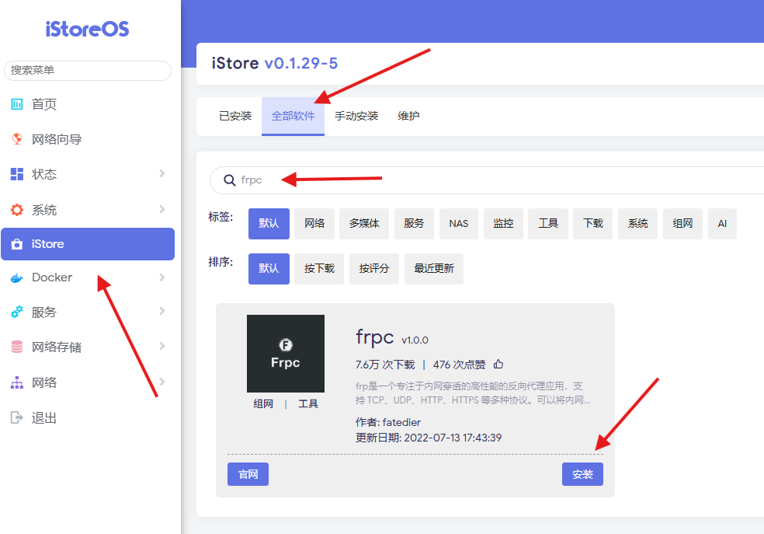The width and height of the screenshot is (764, 534).
Task: Switch to the 手动安装 tab
Action: click(356, 116)
